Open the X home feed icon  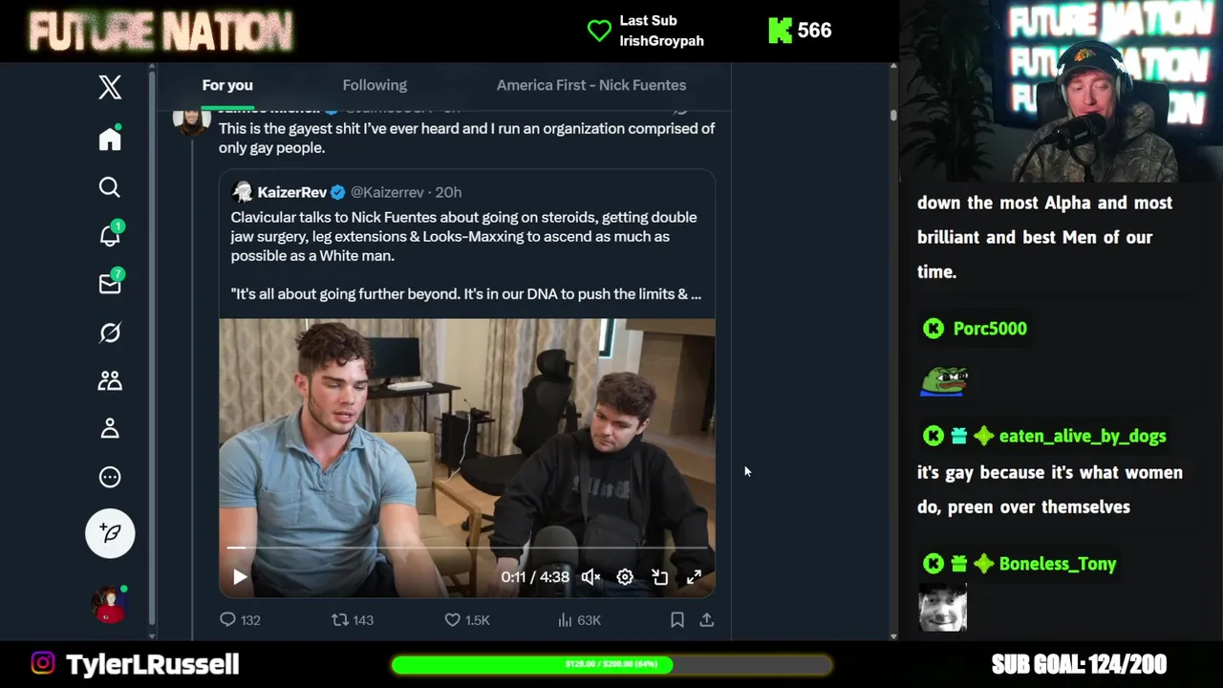pos(110,139)
